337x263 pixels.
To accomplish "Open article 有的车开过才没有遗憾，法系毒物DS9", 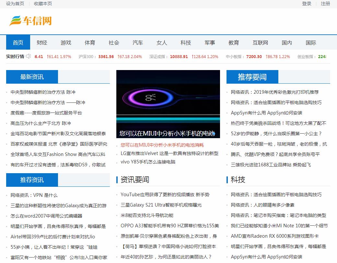I will tap(58, 165).
